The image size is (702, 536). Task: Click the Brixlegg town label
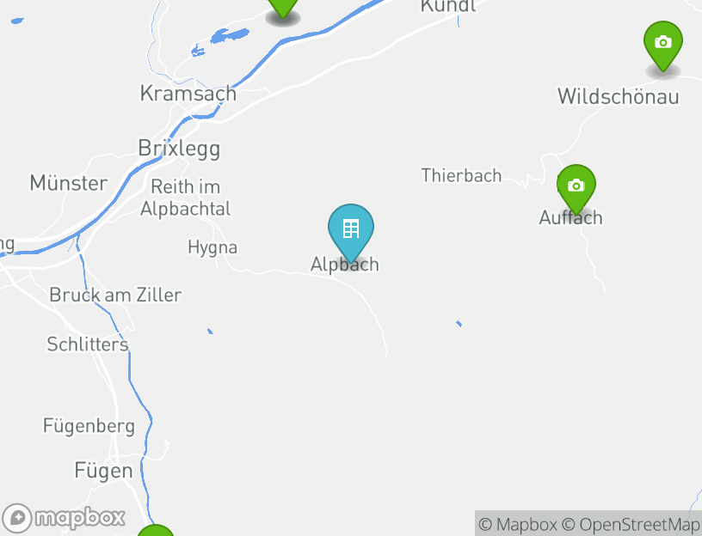[179, 149]
